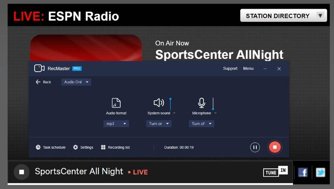Image resolution: width=334 pixels, height=189 pixels.
Task: Click the Back text button
Action: point(47,82)
